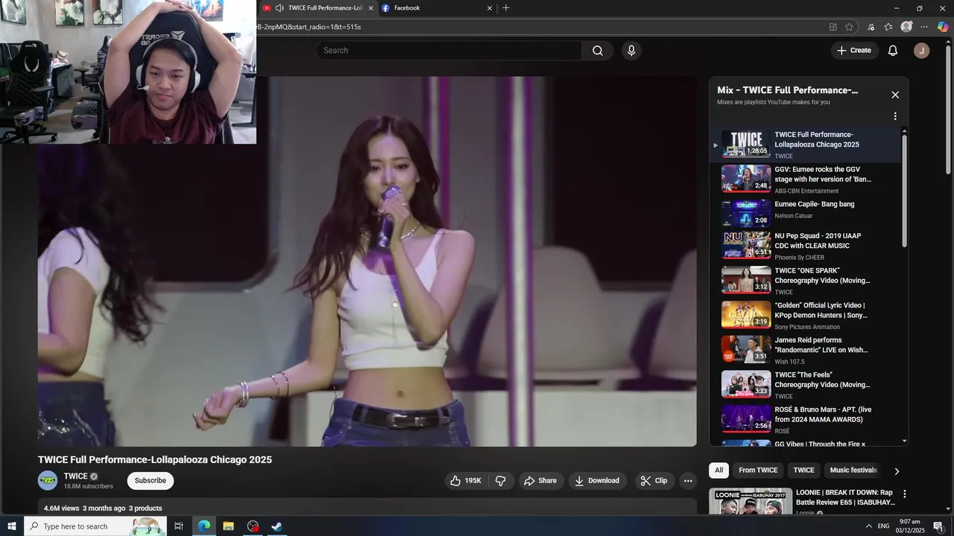Image resolution: width=954 pixels, height=536 pixels.
Task: Open Edge settings and more menu
Action: click(925, 27)
